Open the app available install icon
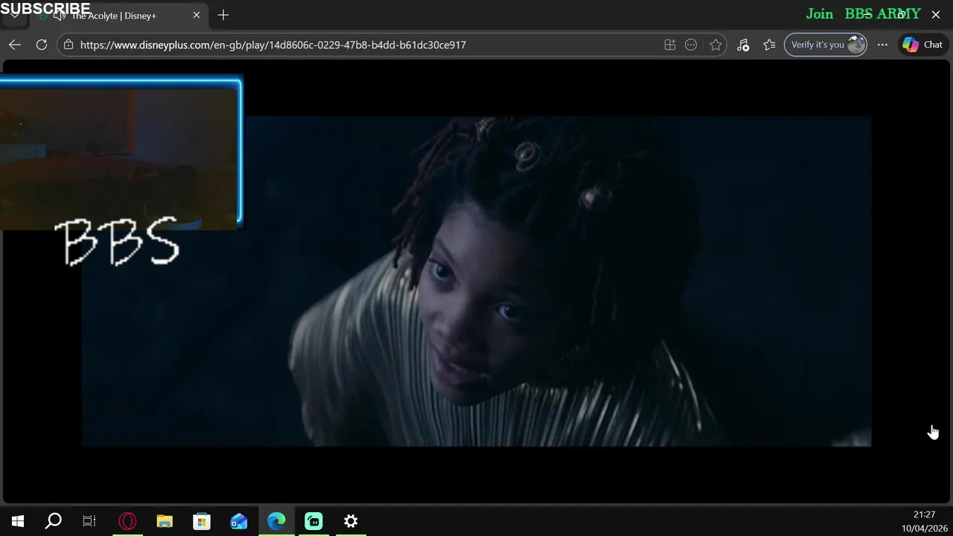Screen dimensions: 953x536 tap(670, 45)
